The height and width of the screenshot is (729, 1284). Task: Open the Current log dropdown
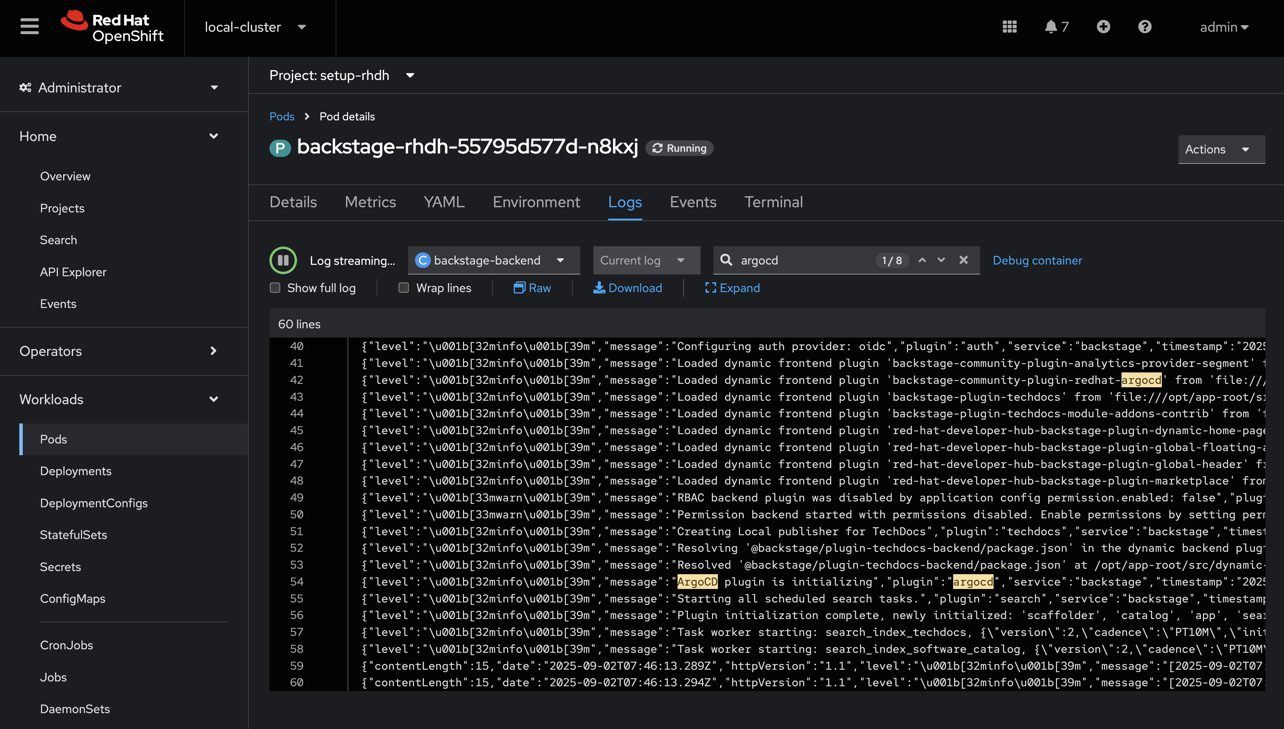[646, 260]
